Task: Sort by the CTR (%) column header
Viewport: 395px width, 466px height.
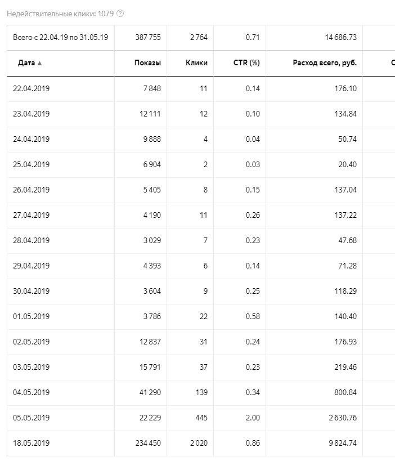Action: click(246, 62)
